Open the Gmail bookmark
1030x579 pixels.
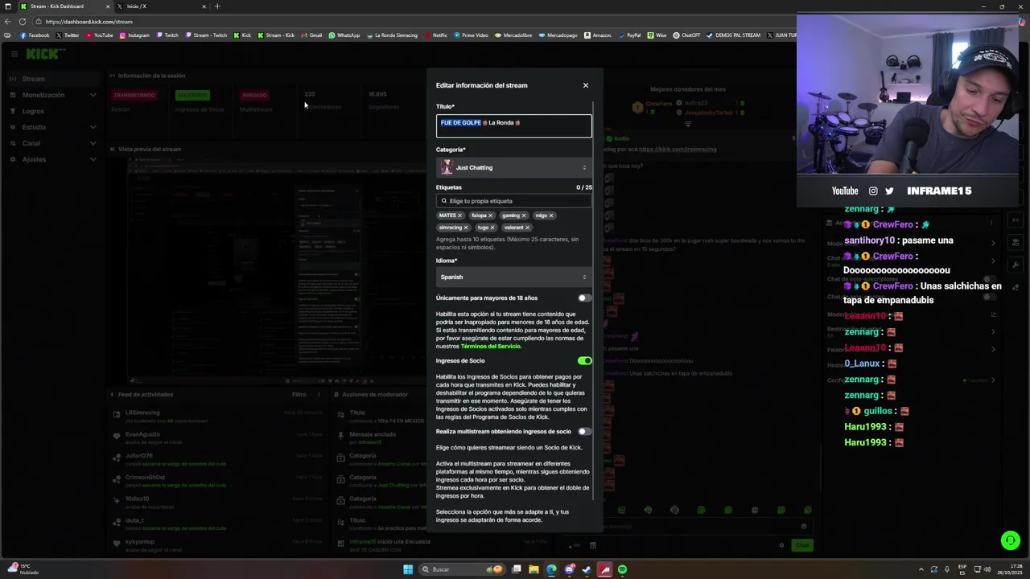pyautogui.click(x=311, y=35)
